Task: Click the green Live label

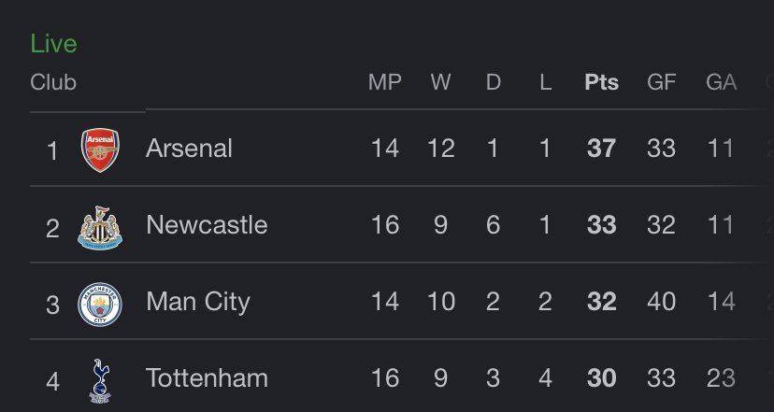Action: pos(54,43)
